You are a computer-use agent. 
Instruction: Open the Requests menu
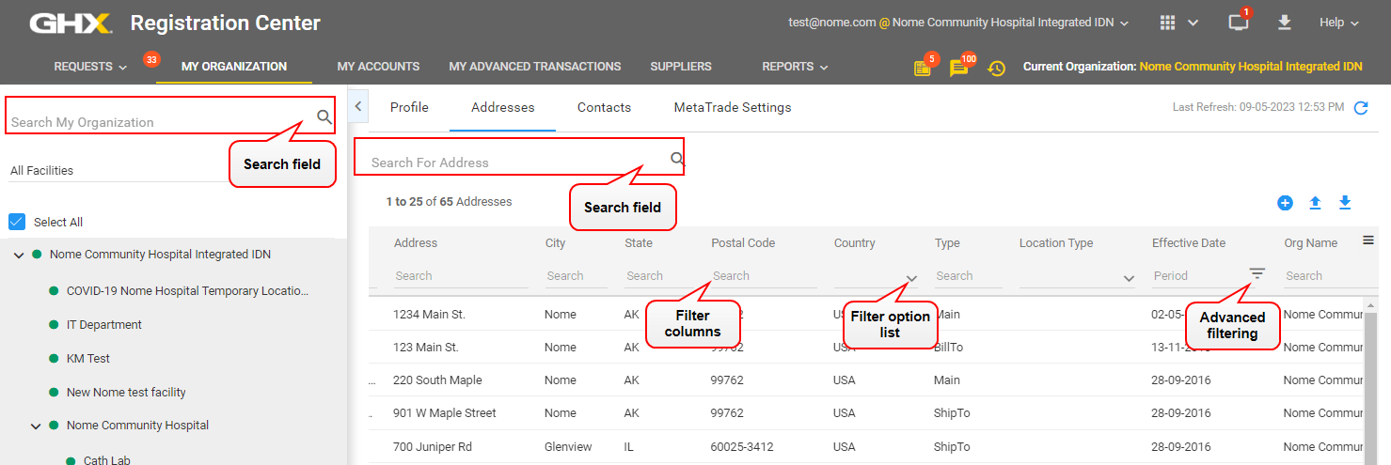pos(90,67)
